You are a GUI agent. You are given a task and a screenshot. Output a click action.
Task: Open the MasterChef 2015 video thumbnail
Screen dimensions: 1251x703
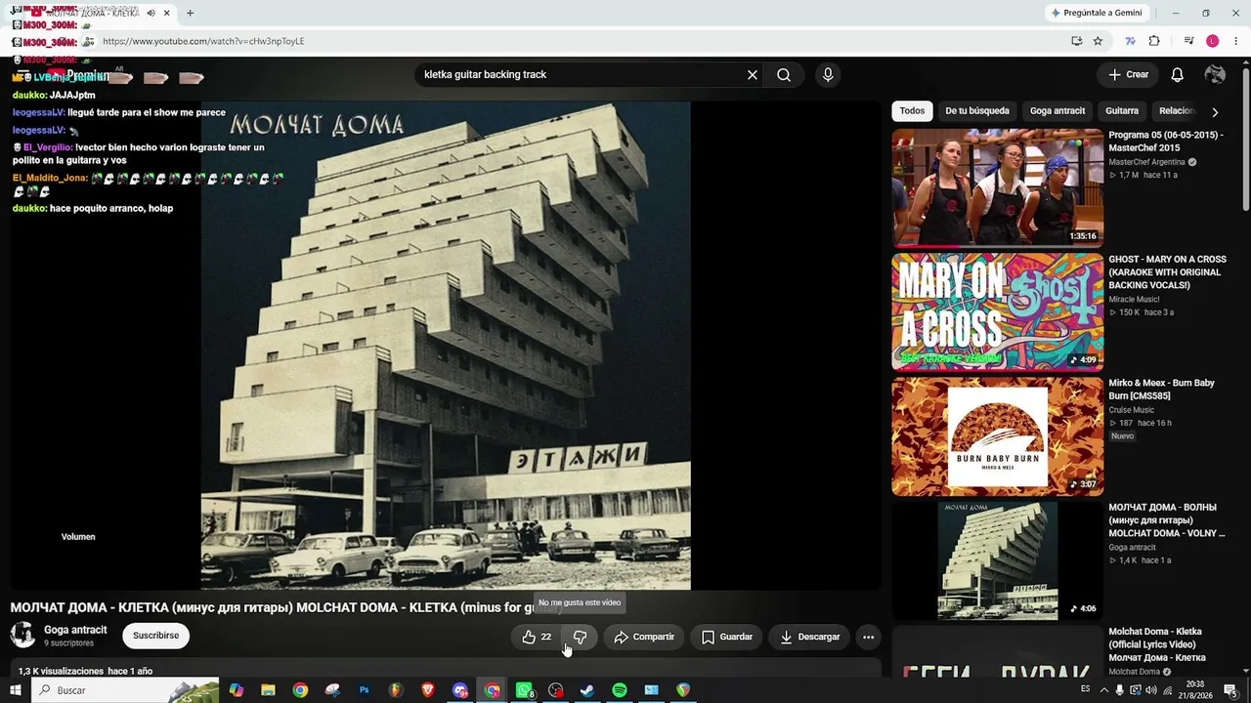[x=997, y=187]
